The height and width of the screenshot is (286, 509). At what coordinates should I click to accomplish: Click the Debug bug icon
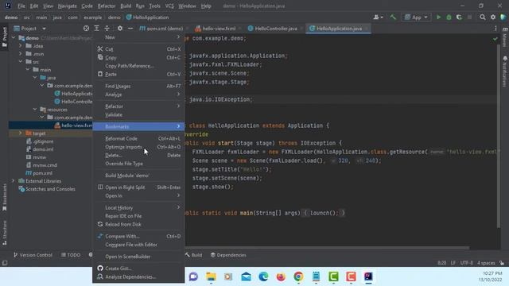(449, 17)
